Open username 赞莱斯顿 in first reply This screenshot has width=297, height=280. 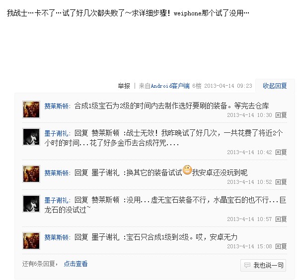click(57, 106)
